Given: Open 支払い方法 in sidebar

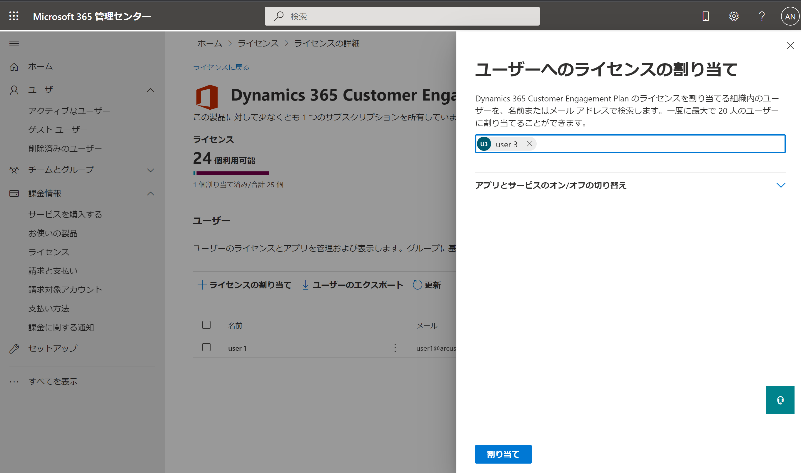Looking at the screenshot, I should tap(49, 309).
